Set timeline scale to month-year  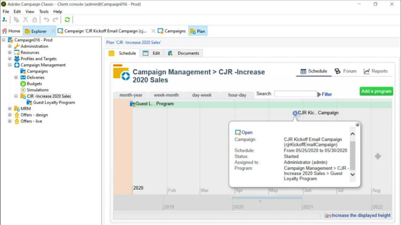point(131,95)
